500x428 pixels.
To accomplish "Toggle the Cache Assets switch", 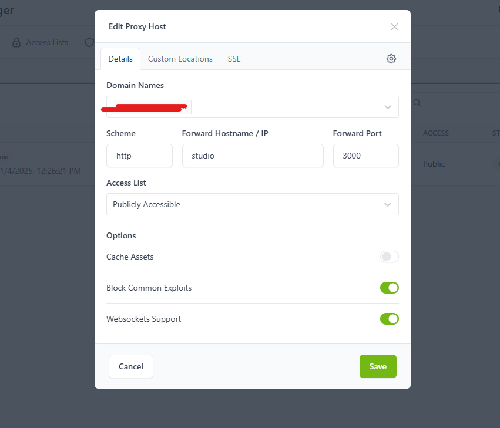I will click(x=389, y=257).
